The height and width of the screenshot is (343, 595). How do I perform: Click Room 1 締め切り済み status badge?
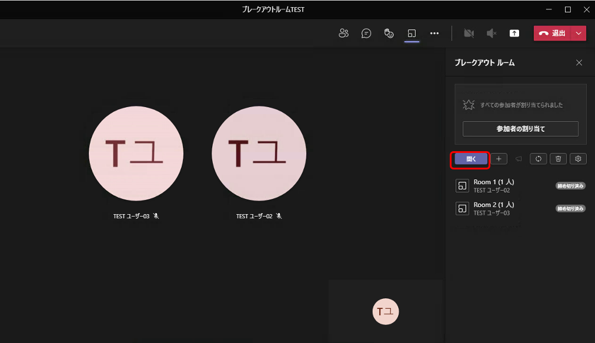570,186
